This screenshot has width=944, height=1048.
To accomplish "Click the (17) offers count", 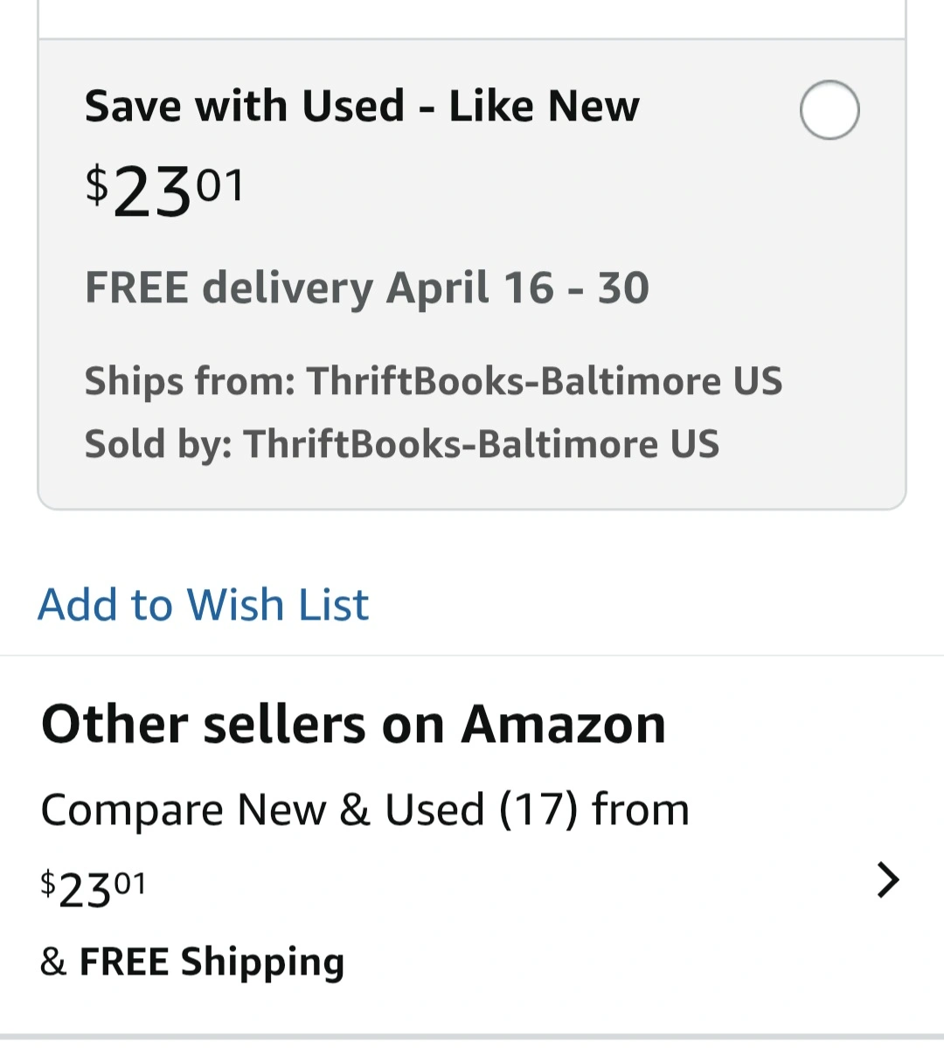I will [538, 810].
